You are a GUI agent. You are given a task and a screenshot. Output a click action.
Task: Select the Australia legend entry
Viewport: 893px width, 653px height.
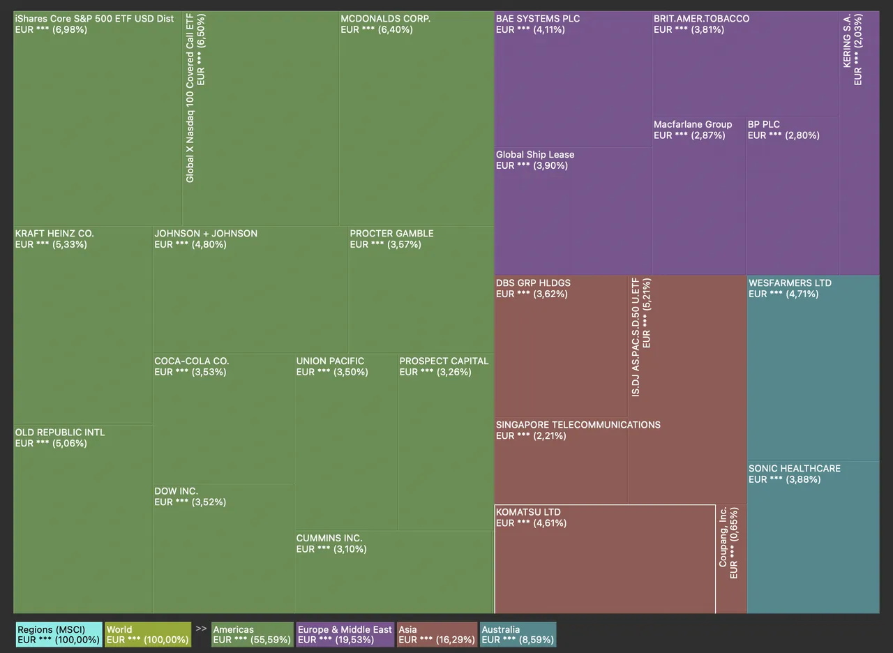tap(518, 635)
